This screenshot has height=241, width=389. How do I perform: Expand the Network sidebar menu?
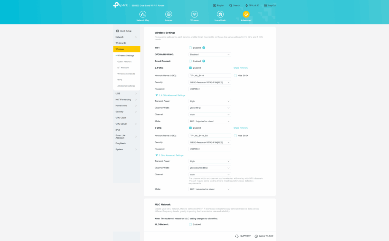point(127,37)
